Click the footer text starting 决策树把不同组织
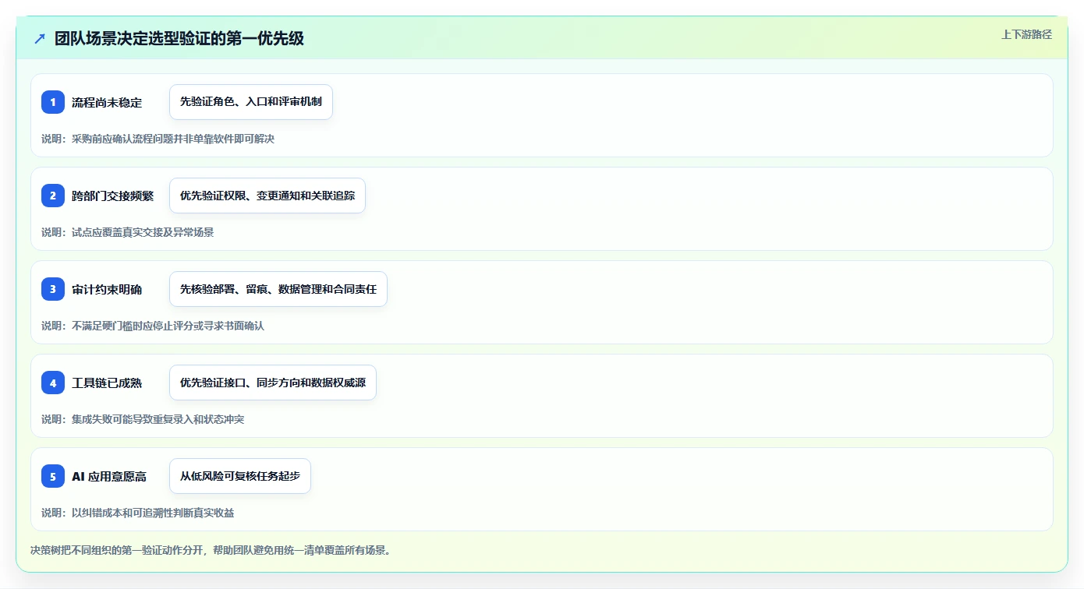The height and width of the screenshot is (589, 1084). click(211, 550)
